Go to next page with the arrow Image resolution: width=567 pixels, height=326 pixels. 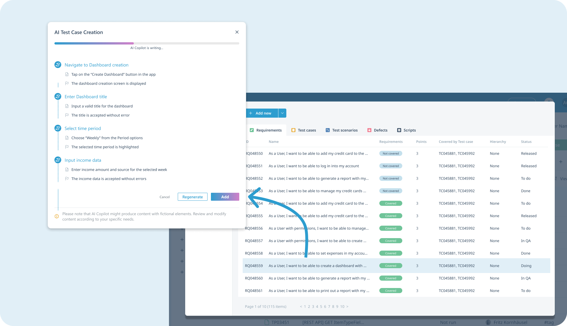point(347,306)
